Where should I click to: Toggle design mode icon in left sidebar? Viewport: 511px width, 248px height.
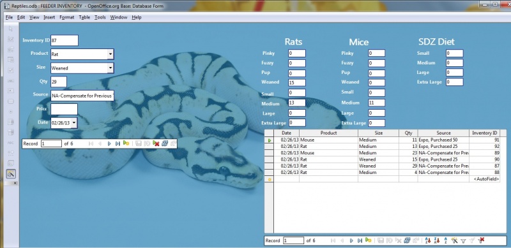[11, 174]
